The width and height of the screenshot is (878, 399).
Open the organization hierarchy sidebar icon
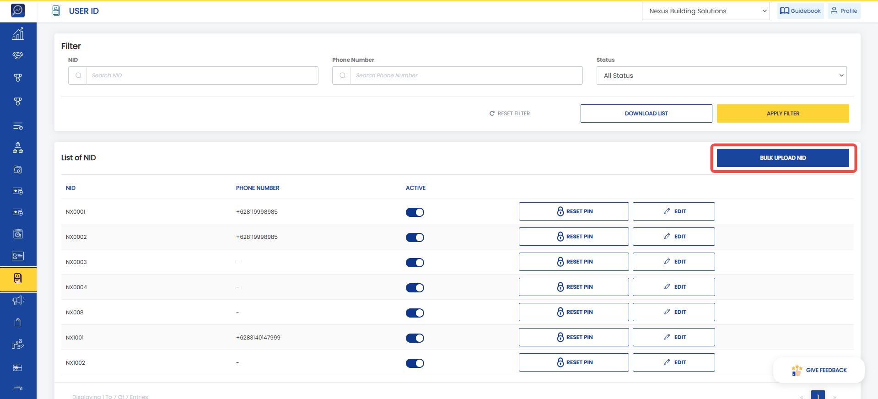18,148
